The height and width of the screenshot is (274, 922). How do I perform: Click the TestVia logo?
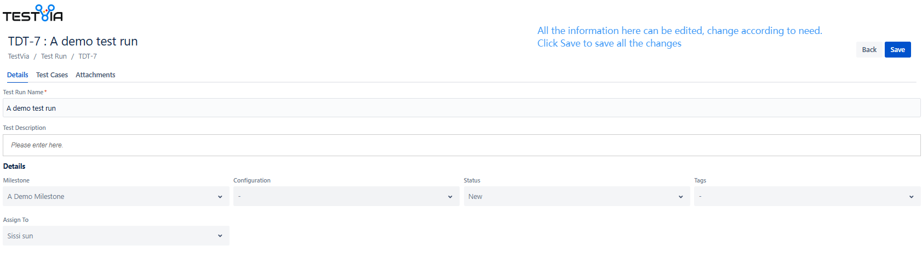click(x=33, y=13)
